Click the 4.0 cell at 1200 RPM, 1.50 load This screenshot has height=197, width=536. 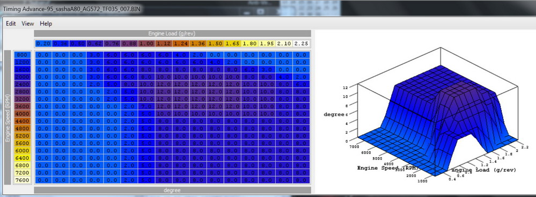[x=216, y=62]
